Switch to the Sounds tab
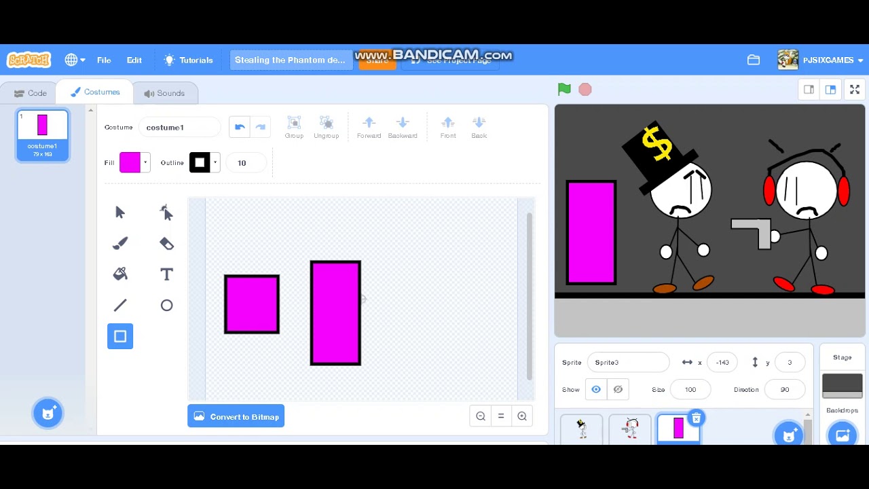The width and height of the screenshot is (869, 489). click(164, 93)
